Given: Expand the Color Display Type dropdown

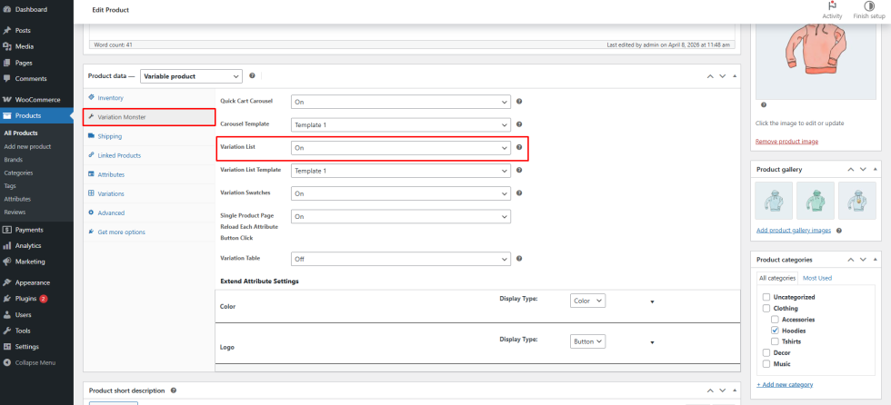Looking at the screenshot, I should tap(587, 301).
